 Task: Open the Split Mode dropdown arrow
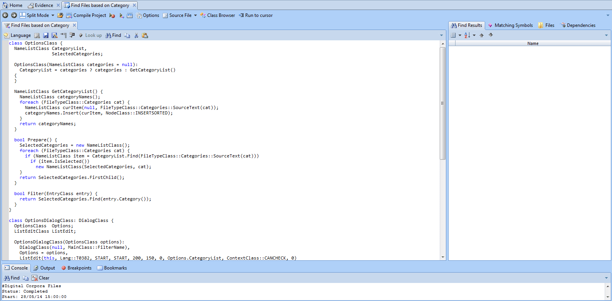tap(53, 15)
